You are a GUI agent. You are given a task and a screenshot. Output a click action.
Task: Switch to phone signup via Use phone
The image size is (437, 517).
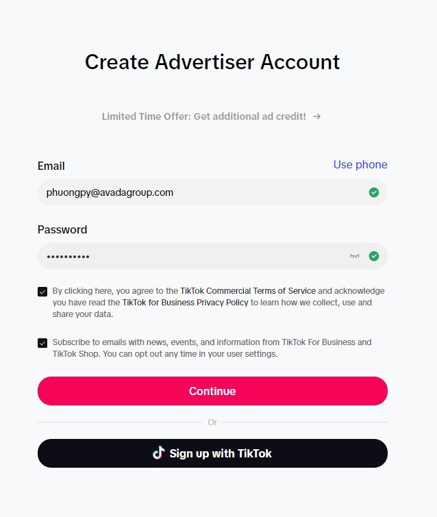pos(360,164)
